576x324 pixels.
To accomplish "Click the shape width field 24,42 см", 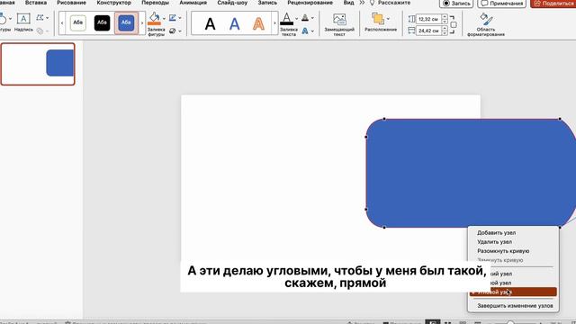I will point(428,31).
